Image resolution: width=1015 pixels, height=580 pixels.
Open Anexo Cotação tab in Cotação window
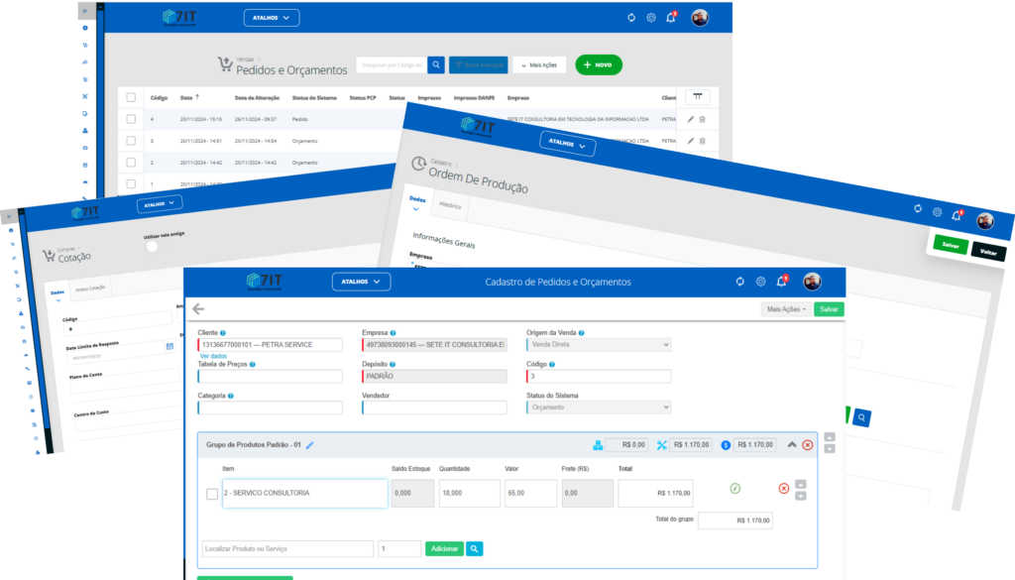point(90,289)
